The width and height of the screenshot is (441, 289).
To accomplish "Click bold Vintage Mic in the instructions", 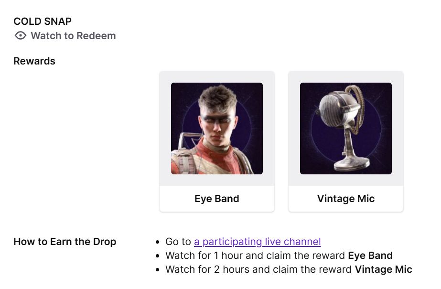I will tap(383, 269).
